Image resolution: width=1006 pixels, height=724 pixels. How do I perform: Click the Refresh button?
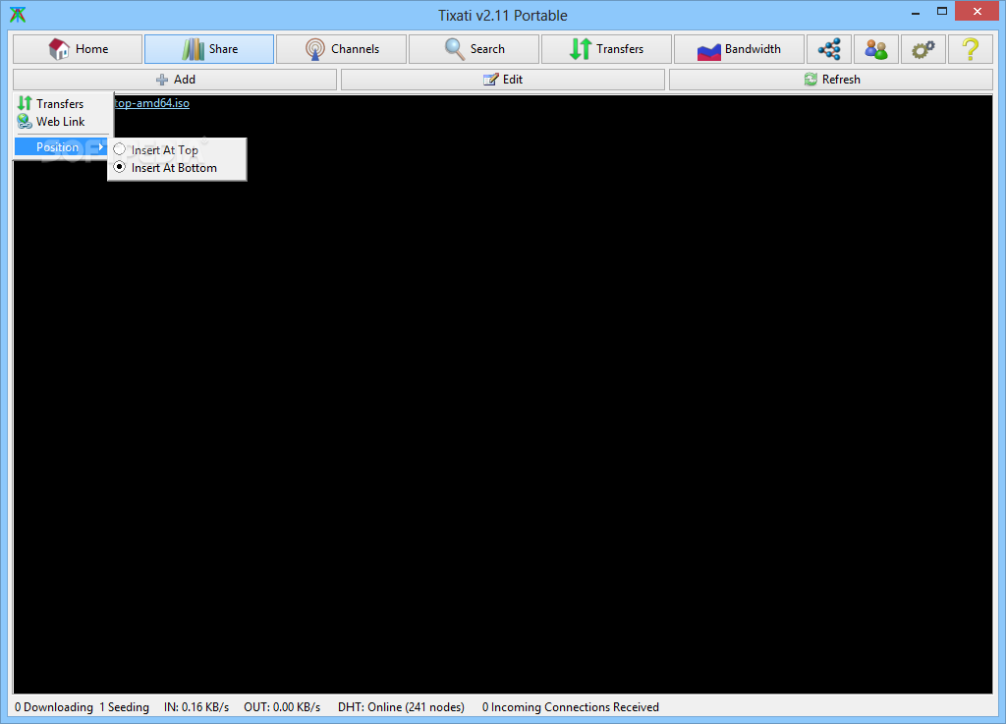pos(831,80)
